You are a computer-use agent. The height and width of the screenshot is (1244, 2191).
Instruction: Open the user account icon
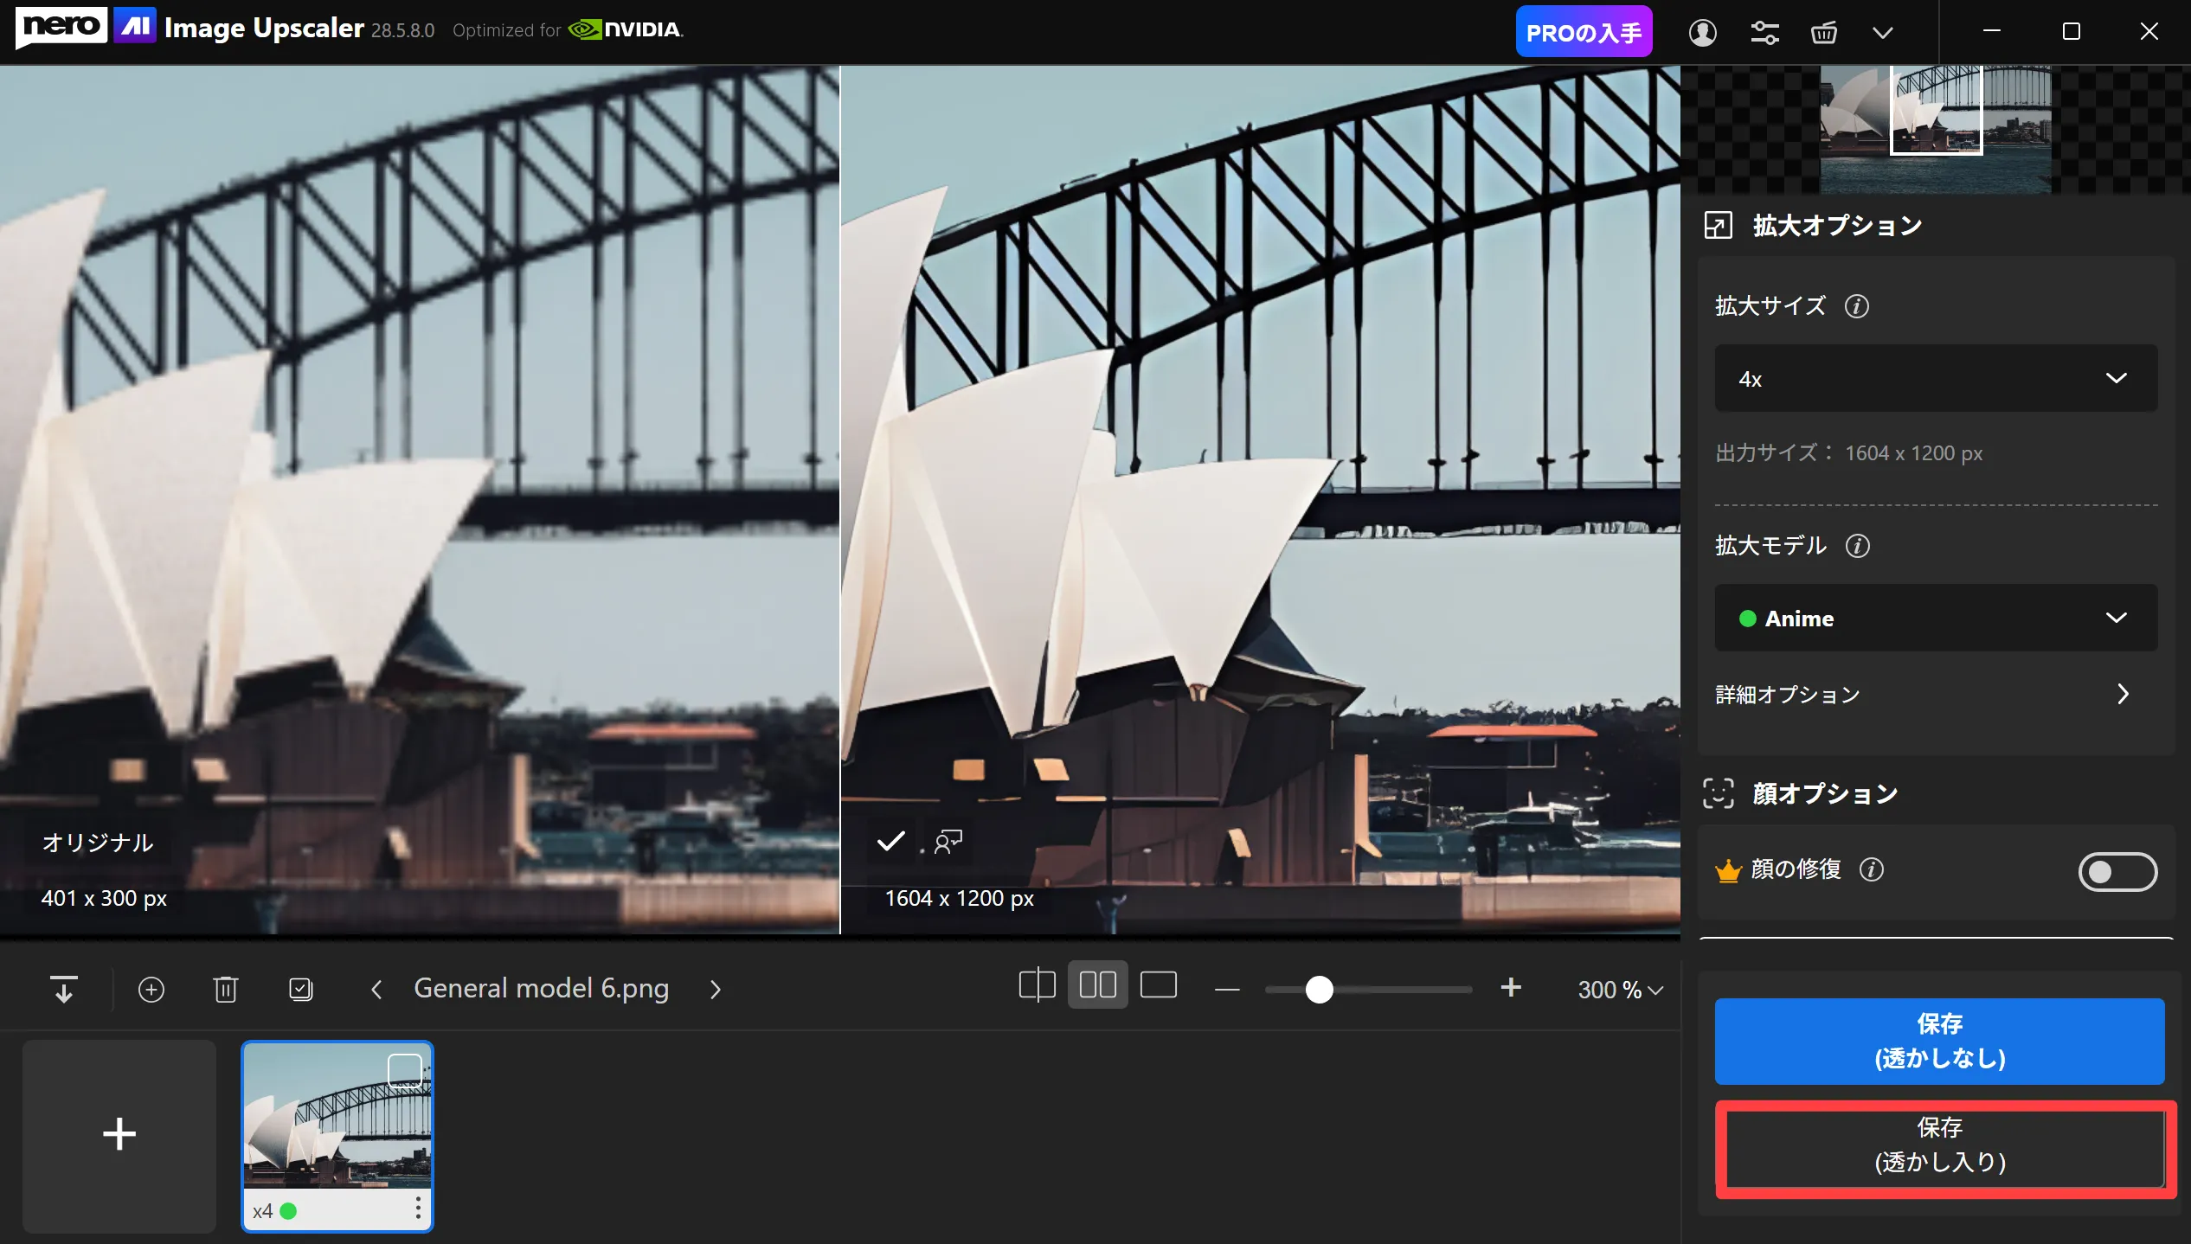click(1702, 33)
